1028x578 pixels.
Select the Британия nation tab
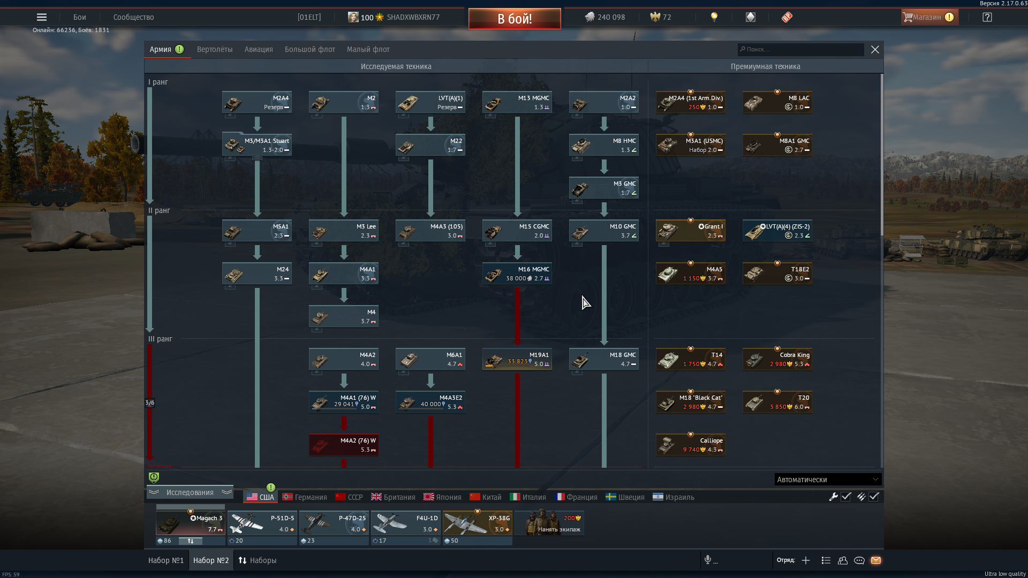[393, 497]
